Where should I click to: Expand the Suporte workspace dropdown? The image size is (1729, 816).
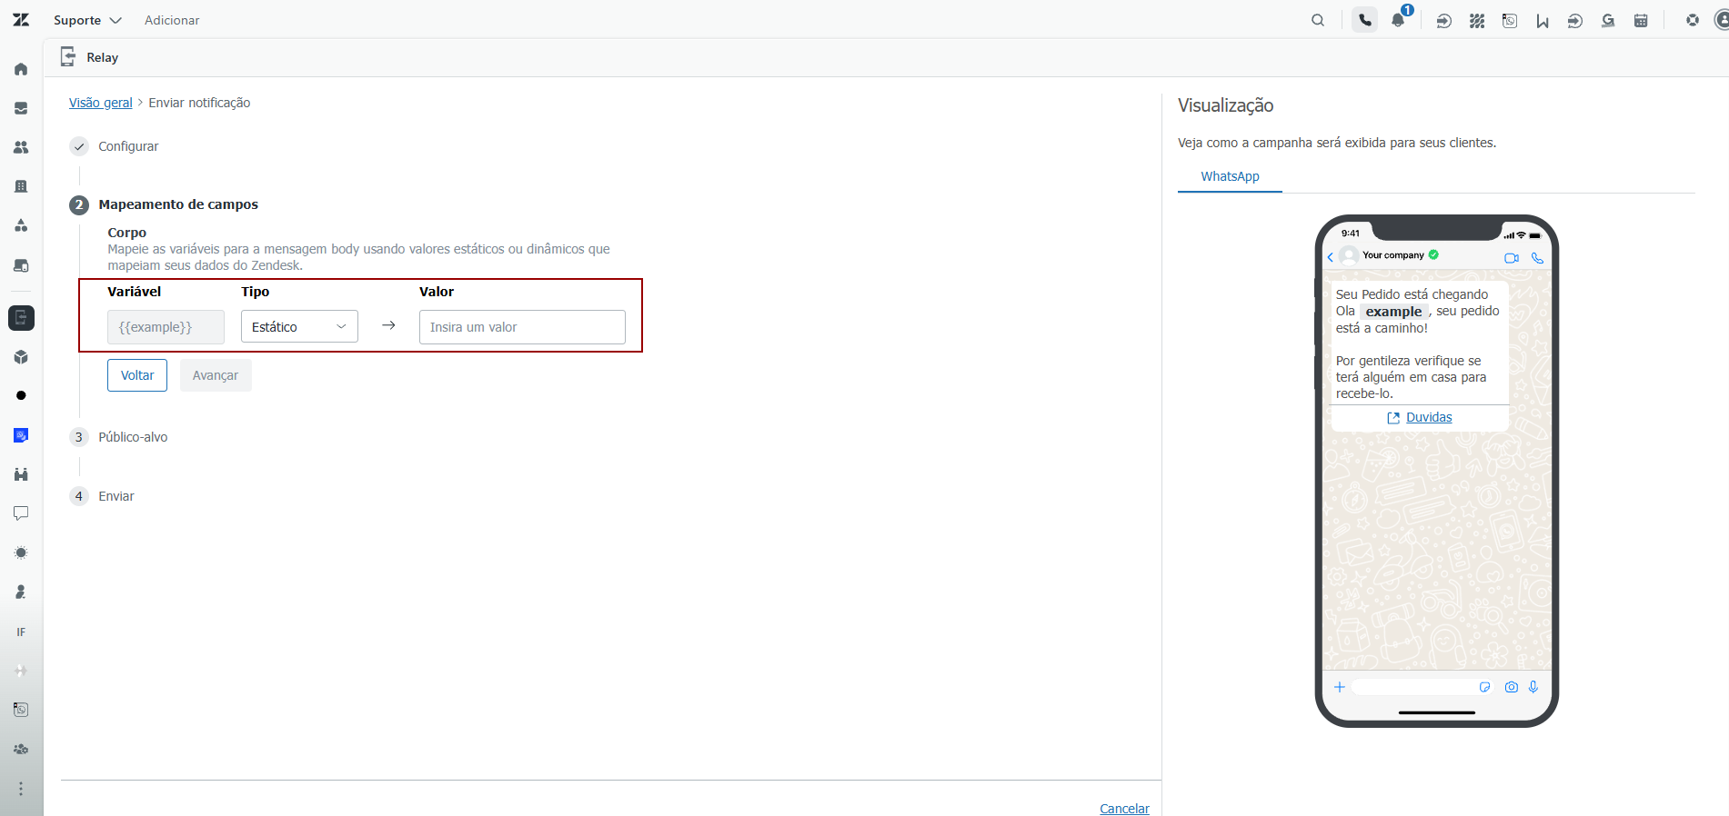87,20
